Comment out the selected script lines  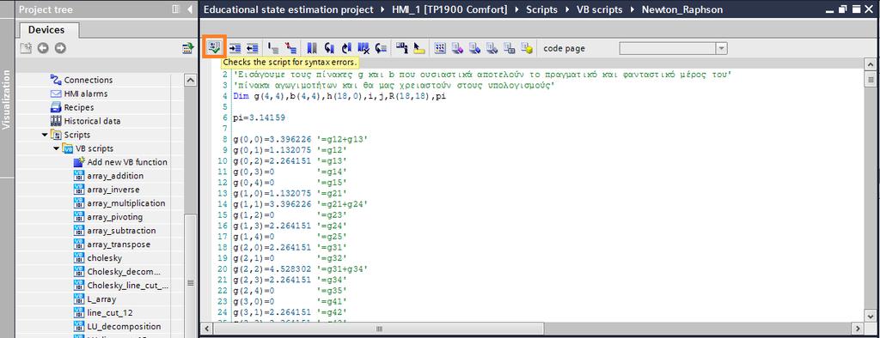(274, 49)
